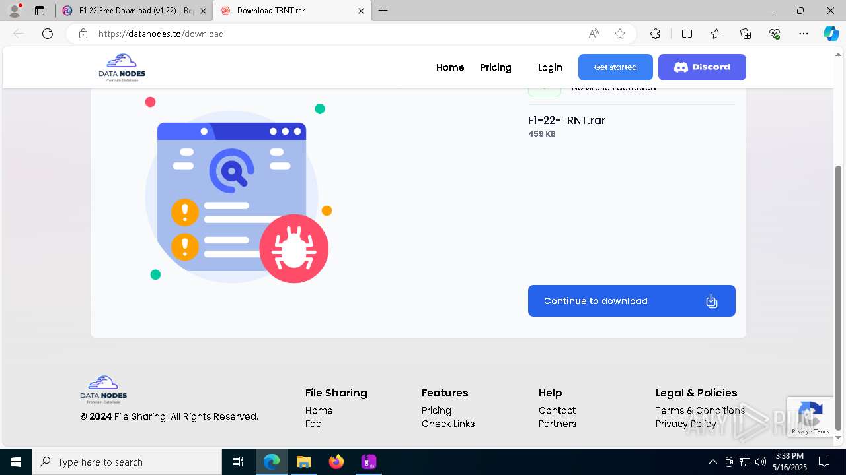Open browser Extensions icon
This screenshot has width=846, height=475.
pos(655,34)
